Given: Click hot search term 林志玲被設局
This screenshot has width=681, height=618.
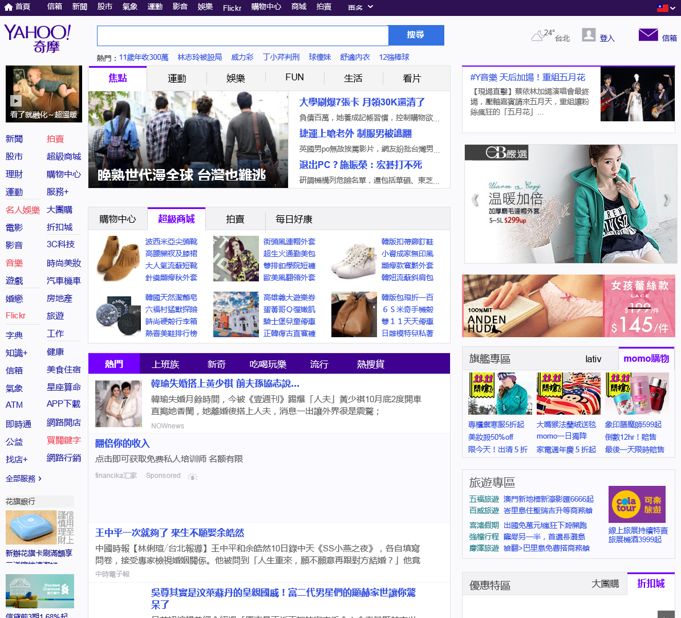Looking at the screenshot, I should pos(200,58).
